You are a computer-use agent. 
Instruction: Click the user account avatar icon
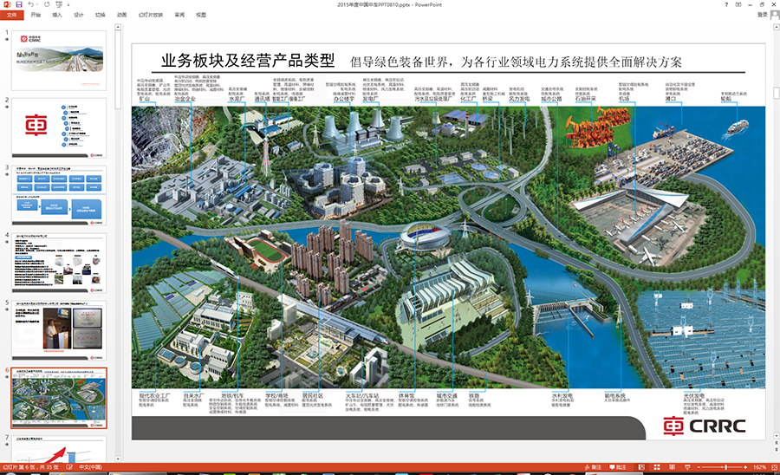click(775, 16)
